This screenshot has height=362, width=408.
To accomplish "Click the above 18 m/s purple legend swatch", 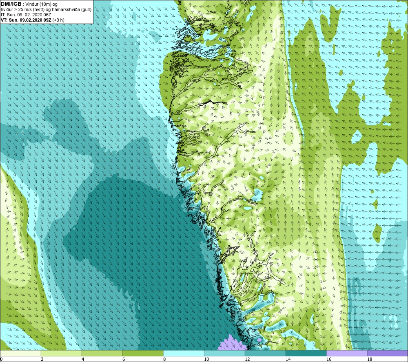I will pyautogui.click(x=388, y=353).
